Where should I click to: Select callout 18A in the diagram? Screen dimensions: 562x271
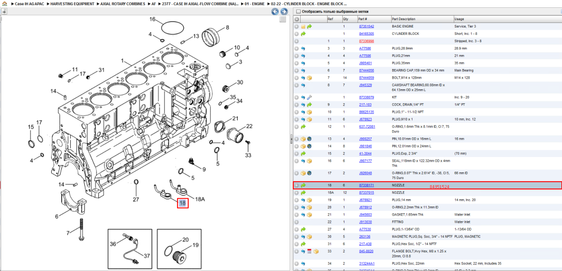(x=200, y=199)
